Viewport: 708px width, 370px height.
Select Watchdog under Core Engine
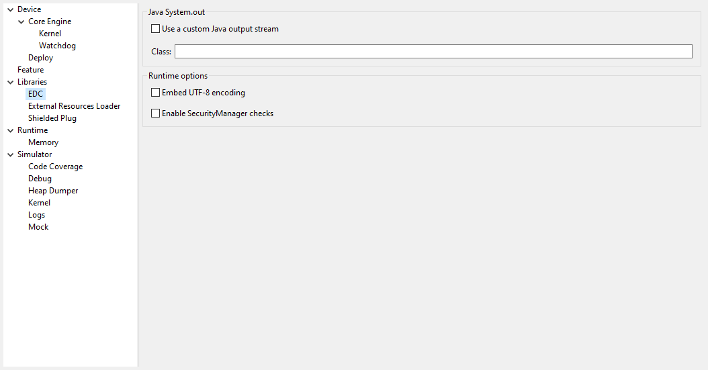(x=57, y=46)
